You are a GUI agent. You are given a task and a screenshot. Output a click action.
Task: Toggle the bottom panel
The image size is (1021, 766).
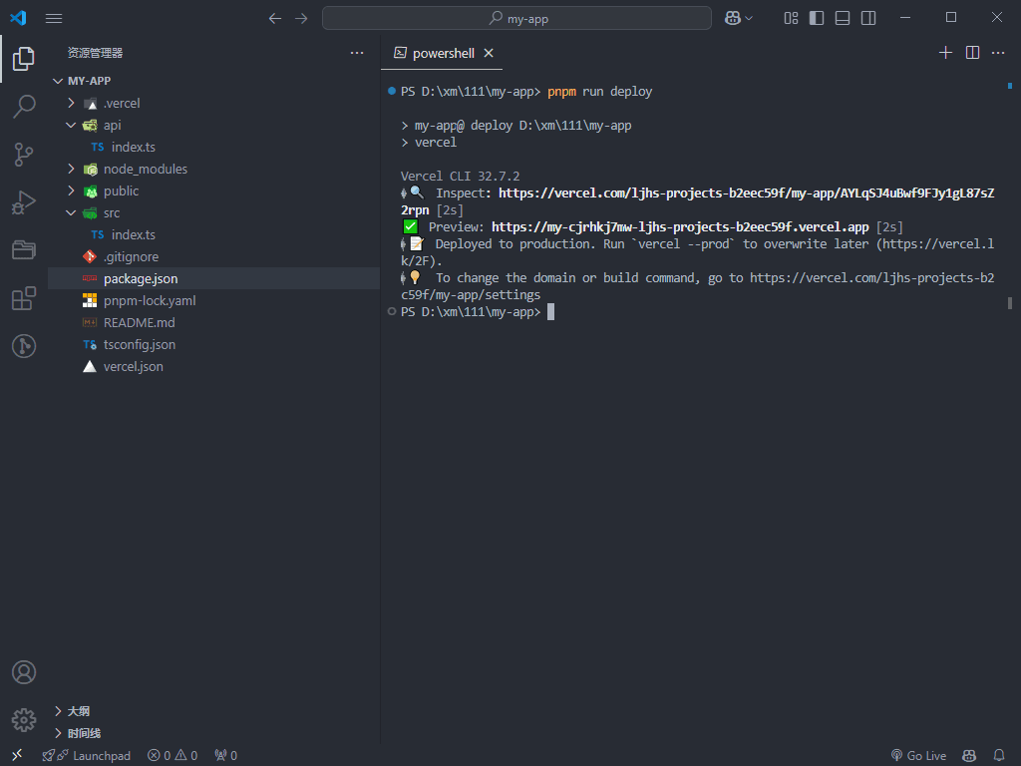coord(843,18)
